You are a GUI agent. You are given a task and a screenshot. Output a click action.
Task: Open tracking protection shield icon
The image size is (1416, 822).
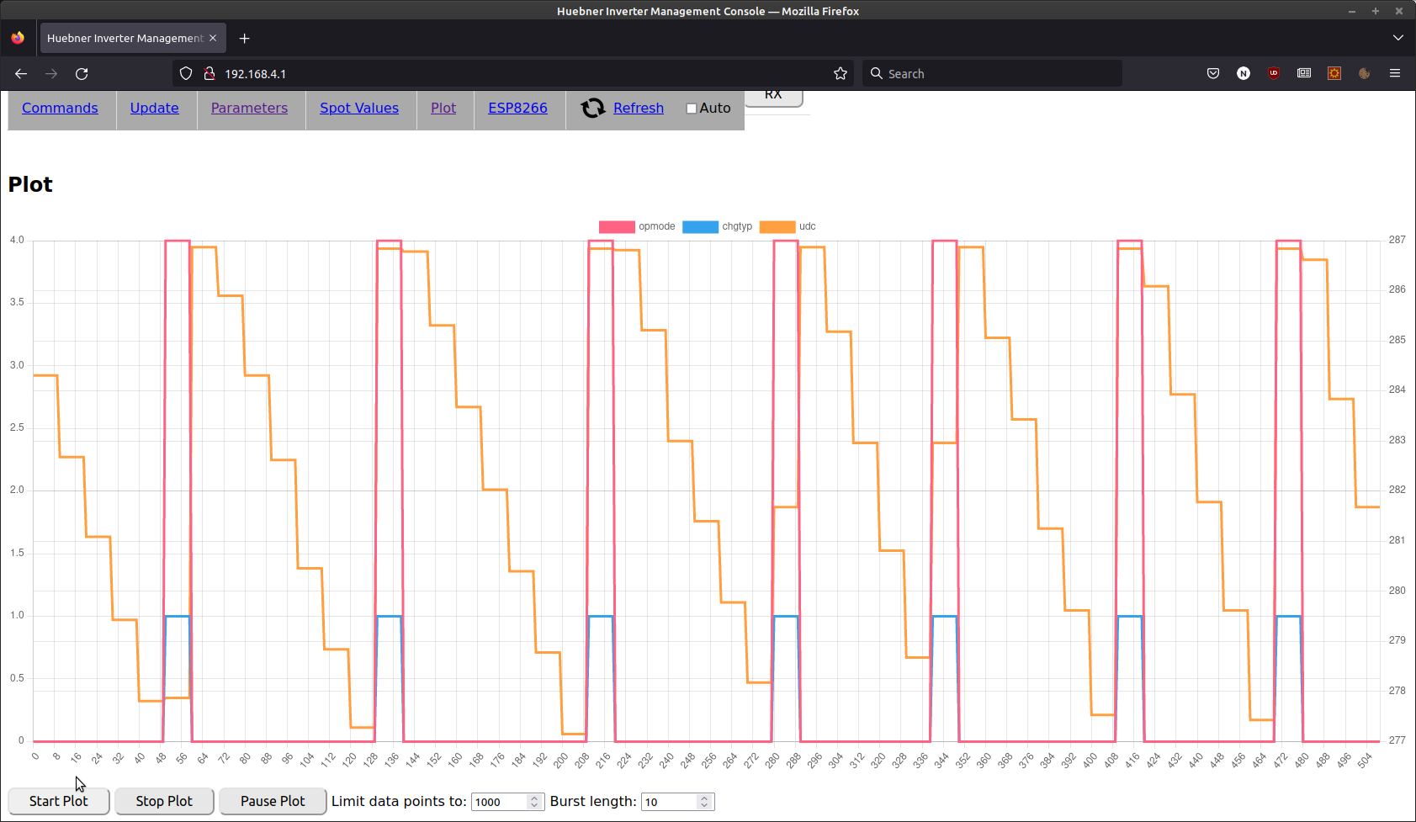pos(186,73)
